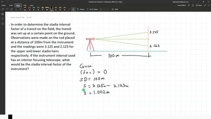Open notifications bell icon

pos(193,5)
